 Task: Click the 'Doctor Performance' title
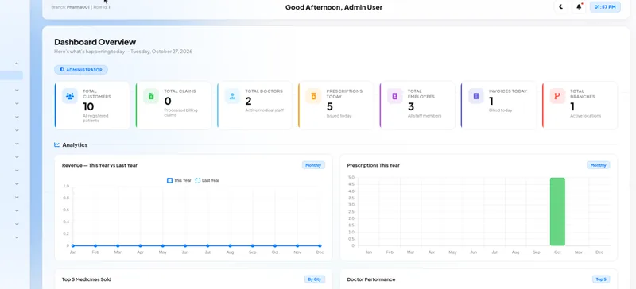[371, 279]
